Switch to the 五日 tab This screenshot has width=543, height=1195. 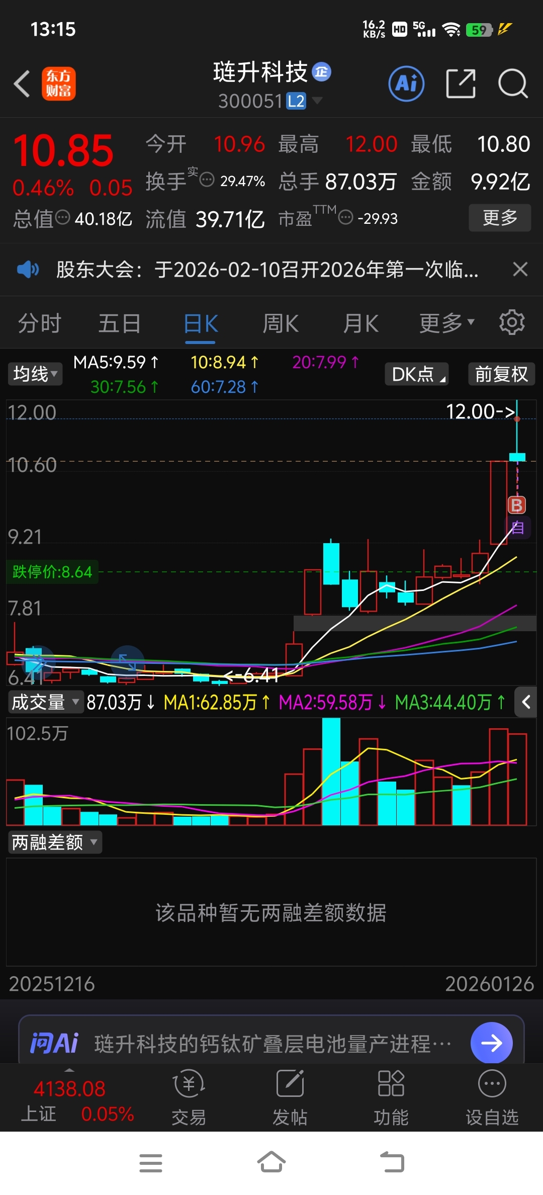pyautogui.click(x=120, y=323)
